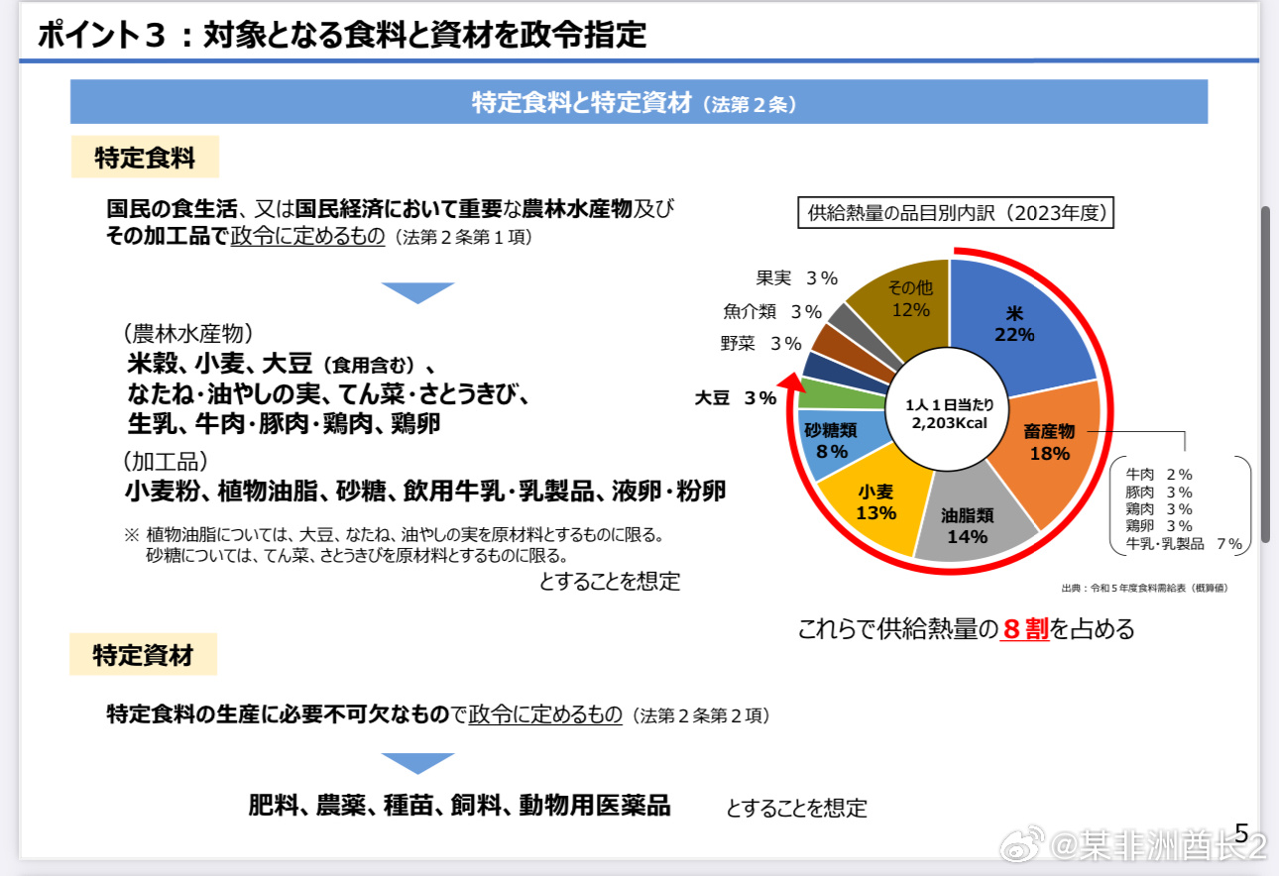Screen dimensions: 1279x876
Task: Click the (法第2条第1項) citation
Action: pos(463,238)
